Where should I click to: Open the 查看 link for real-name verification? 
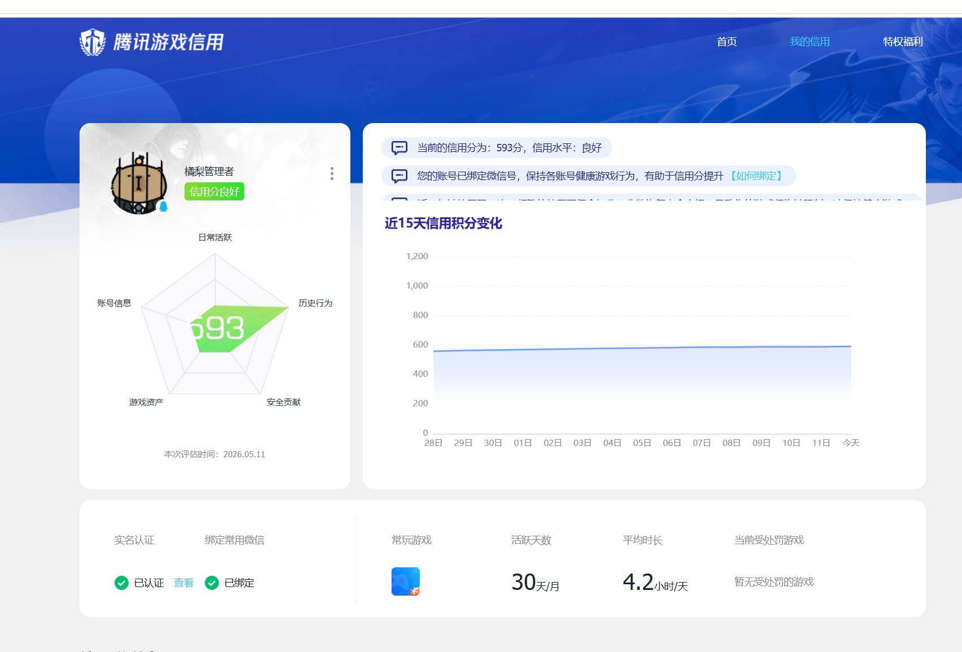183,583
